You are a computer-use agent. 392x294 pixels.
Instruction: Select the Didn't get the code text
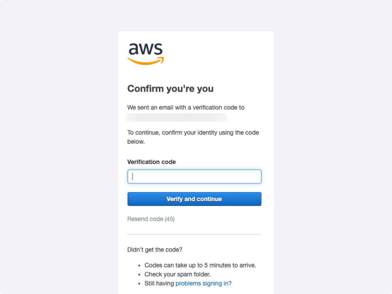tap(155, 250)
